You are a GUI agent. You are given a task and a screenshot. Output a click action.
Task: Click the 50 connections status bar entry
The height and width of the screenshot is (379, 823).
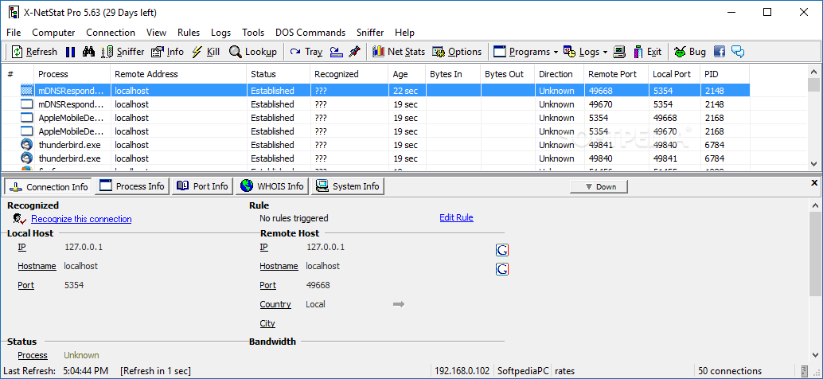pyautogui.click(x=730, y=371)
